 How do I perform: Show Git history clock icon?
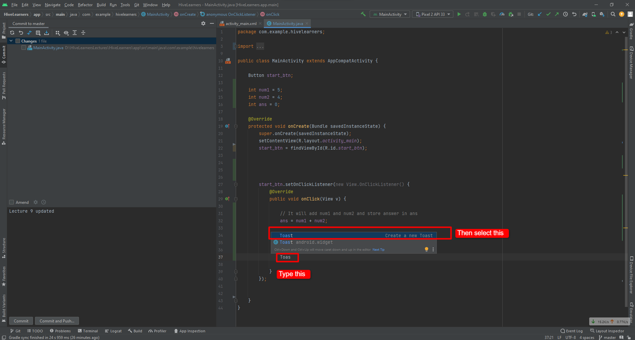pyautogui.click(x=566, y=14)
